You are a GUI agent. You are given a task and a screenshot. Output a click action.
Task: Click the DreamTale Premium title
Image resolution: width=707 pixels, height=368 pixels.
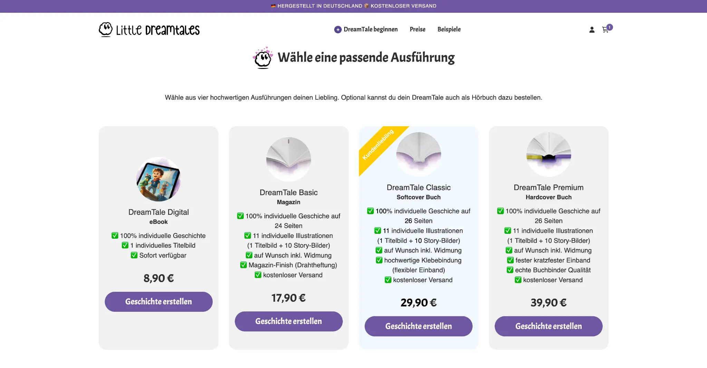[549, 188]
